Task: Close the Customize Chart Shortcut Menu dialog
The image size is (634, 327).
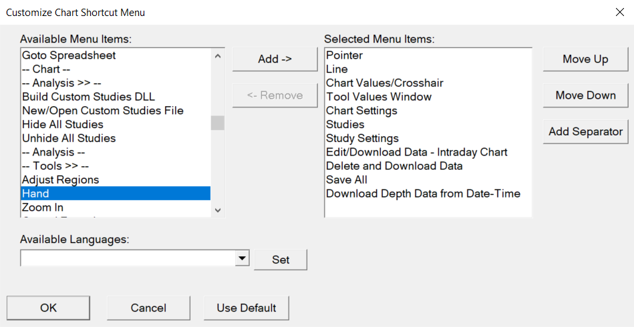Action: pos(619,12)
